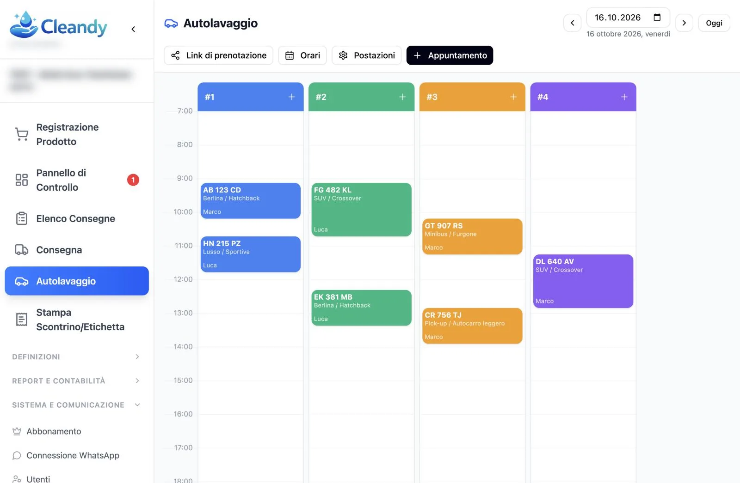Click the Abbonamento crown icon
The height and width of the screenshot is (483, 740).
coord(17,431)
